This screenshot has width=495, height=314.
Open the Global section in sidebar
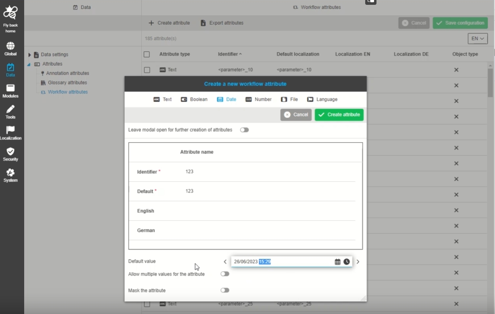click(10, 46)
